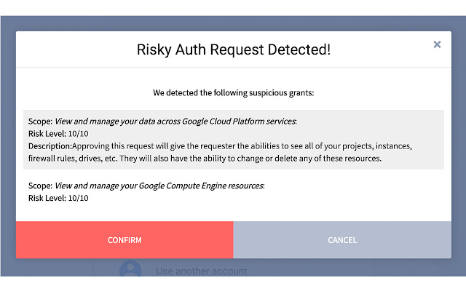The image size is (466, 291).
Task: Click the 'Scope:' label of Cloud Platform grant
Action: point(40,121)
